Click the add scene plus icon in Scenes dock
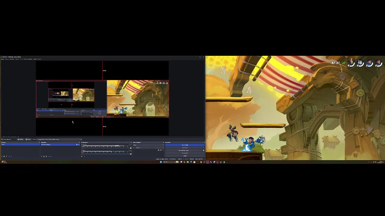The image size is (385, 216). pyautogui.click(x=2, y=156)
